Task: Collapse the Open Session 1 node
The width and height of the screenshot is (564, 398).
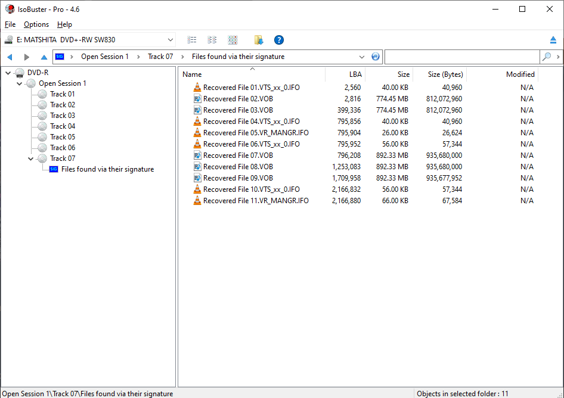Action: pyautogui.click(x=20, y=83)
